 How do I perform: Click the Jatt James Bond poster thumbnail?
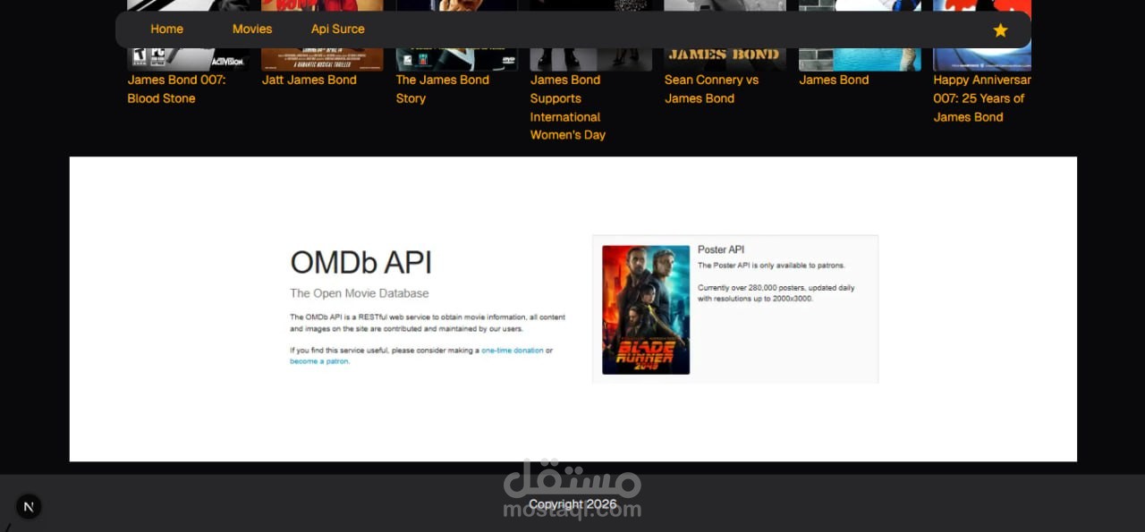click(x=322, y=59)
